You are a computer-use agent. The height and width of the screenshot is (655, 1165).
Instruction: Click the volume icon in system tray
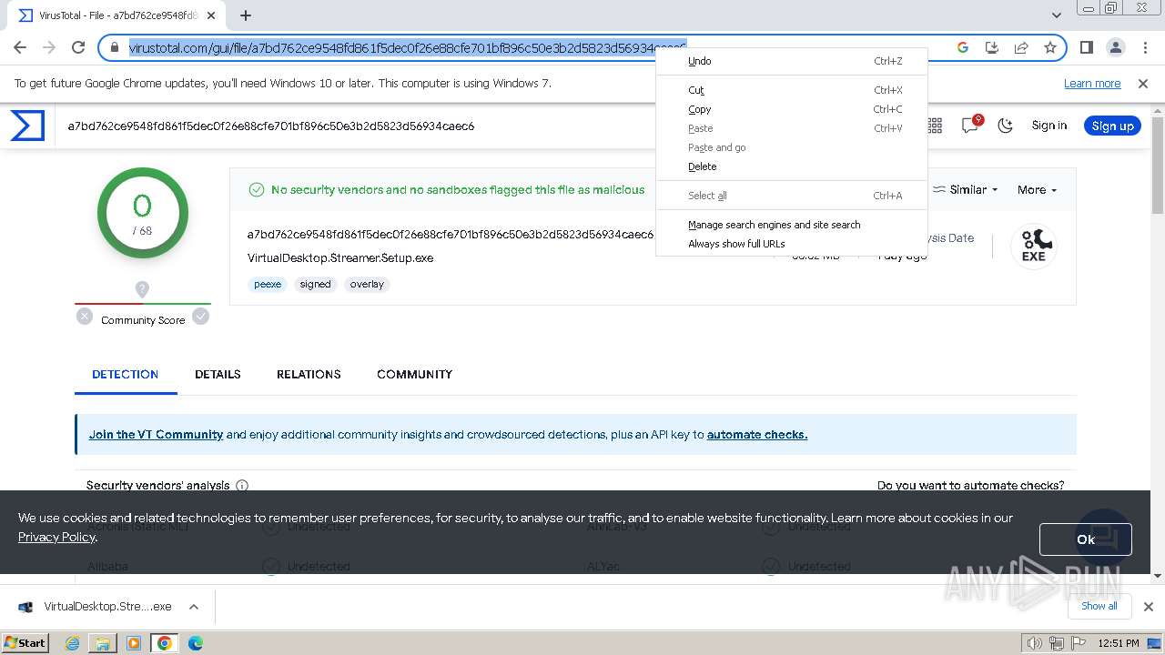(1035, 643)
